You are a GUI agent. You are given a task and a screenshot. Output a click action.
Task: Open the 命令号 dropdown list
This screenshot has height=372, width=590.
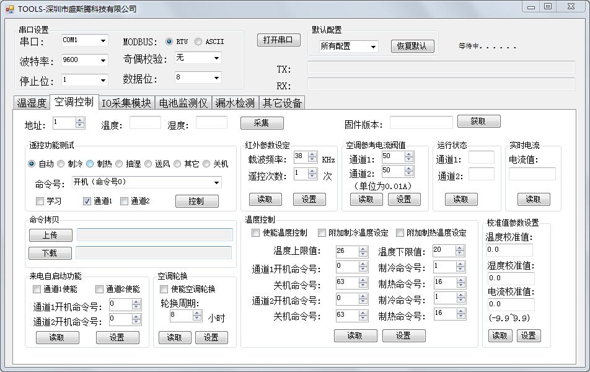tap(216, 182)
